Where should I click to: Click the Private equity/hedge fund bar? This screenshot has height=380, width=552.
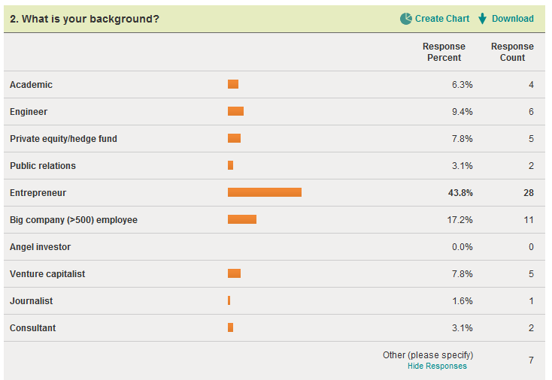(x=234, y=139)
